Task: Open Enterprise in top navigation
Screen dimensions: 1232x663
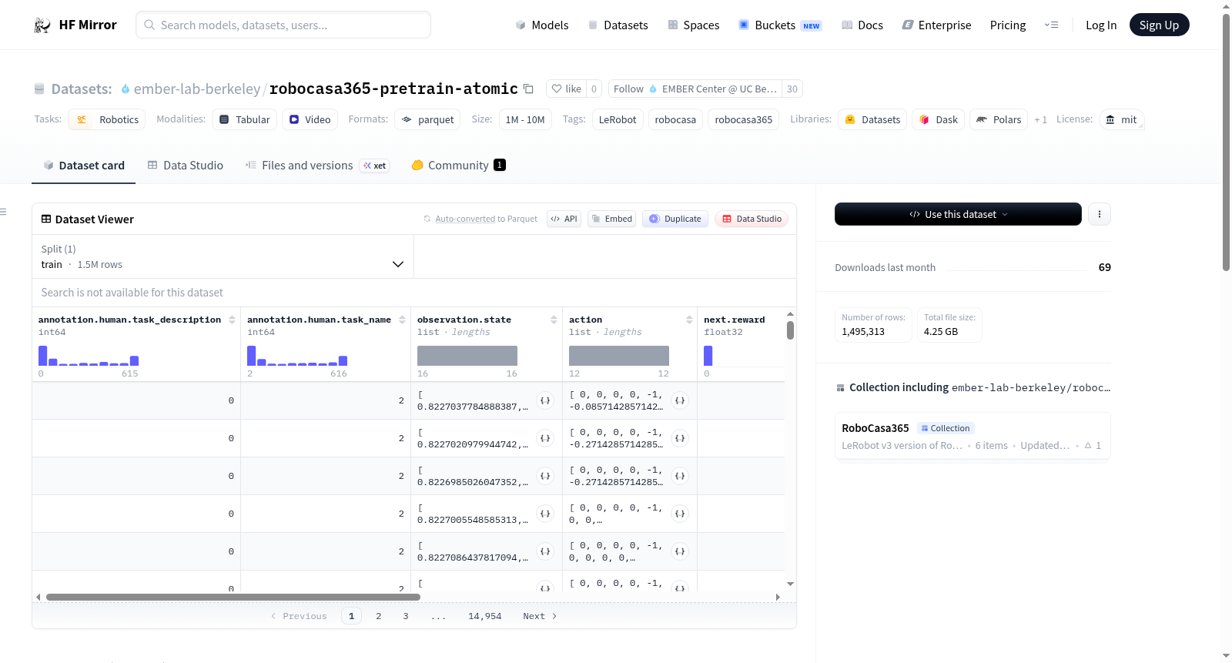Action: click(936, 25)
